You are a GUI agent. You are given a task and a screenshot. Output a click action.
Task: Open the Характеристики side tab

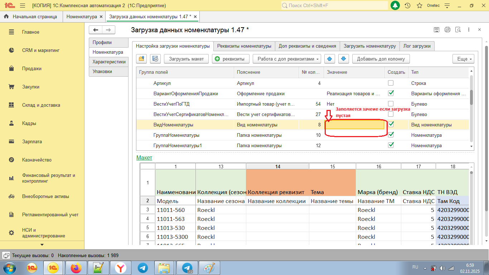(109, 62)
